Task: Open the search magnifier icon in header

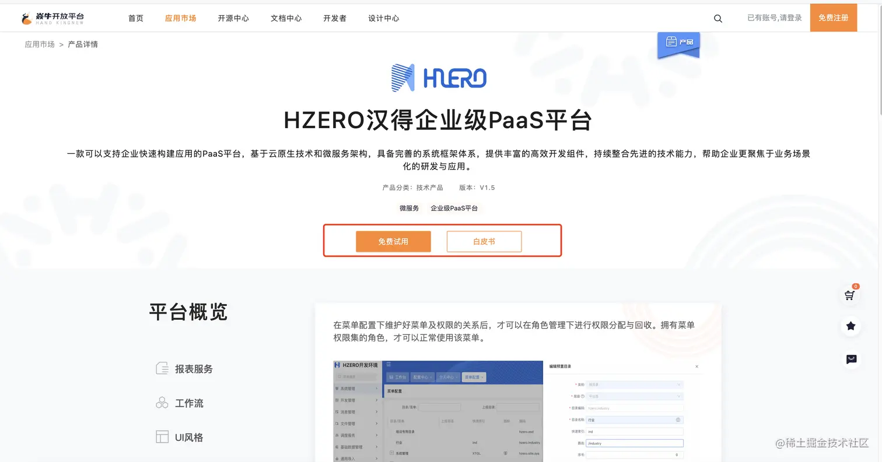Action: [718, 19]
